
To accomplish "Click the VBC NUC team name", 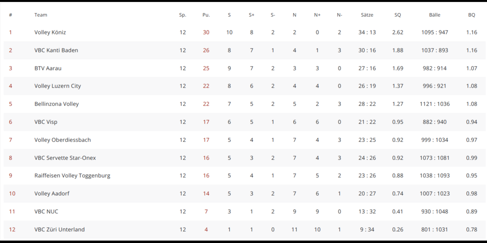I will (x=46, y=211).
